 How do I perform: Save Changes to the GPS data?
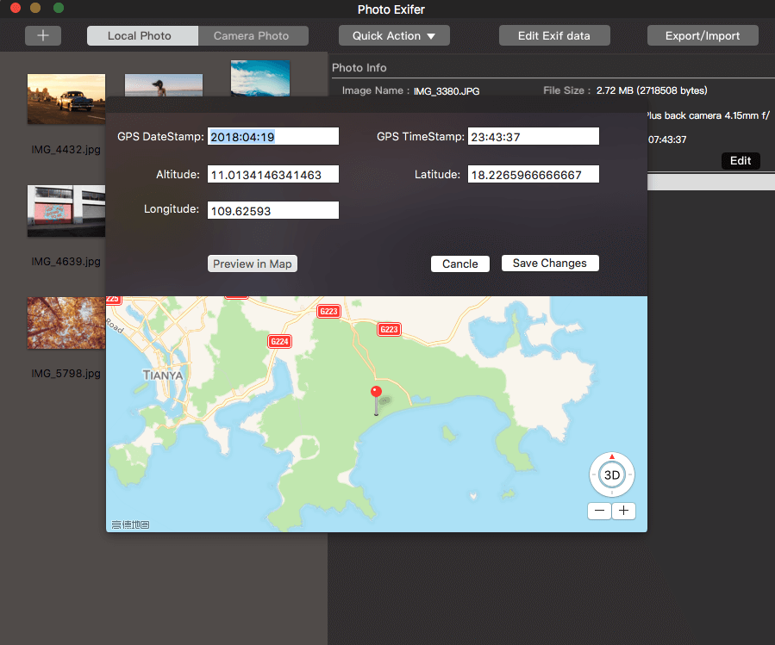click(549, 263)
